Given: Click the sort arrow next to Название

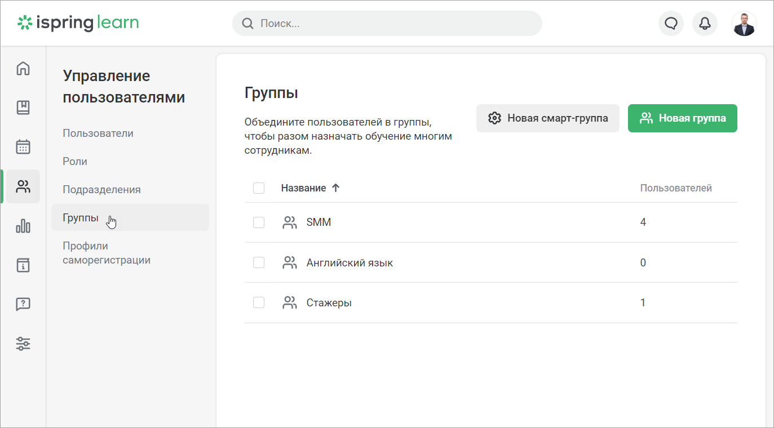Looking at the screenshot, I should (x=335, y=188).
